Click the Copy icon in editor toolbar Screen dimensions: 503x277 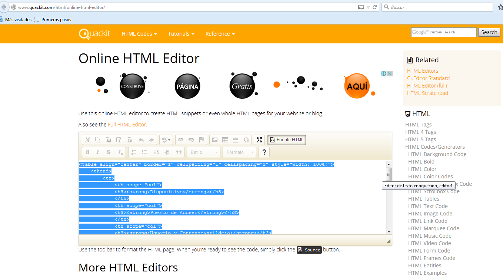pyautogui.click(x=98, y=140)
